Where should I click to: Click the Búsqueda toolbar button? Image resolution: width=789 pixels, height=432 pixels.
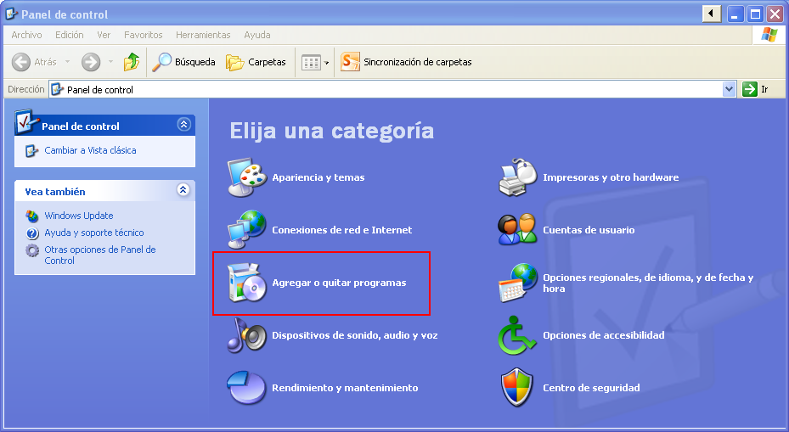[x=184, y=62]
